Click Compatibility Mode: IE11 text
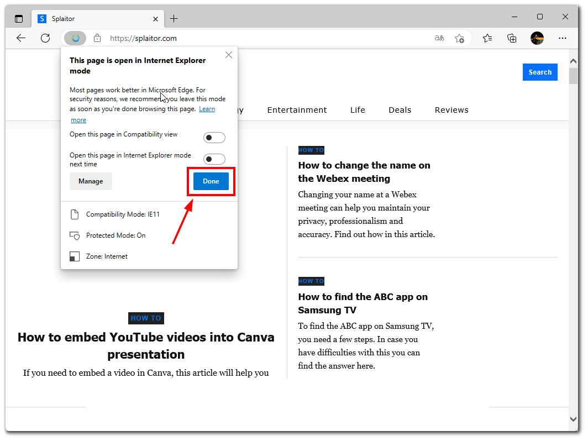The image size is (588, 441). [123, 214]
